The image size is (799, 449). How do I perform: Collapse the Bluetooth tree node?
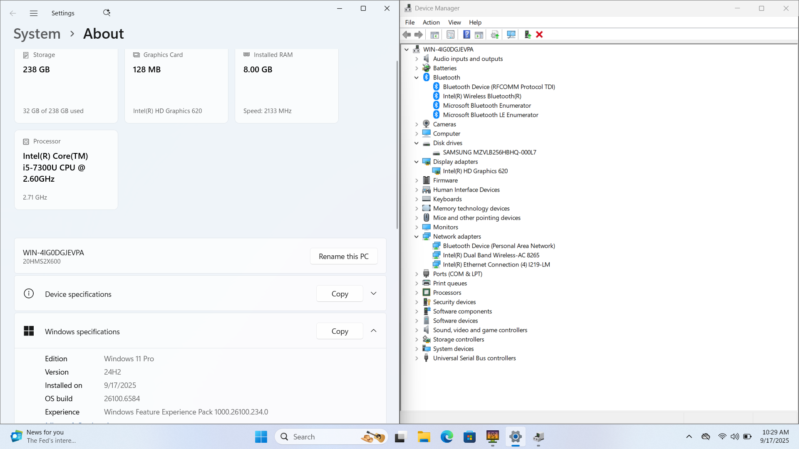pyautogui.click(x=417, y=77)
